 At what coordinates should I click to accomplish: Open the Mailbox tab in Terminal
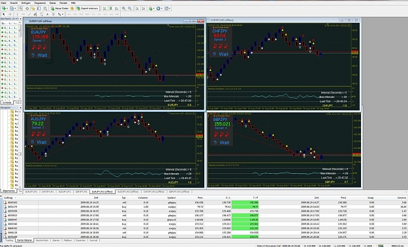tap(68, 240)
